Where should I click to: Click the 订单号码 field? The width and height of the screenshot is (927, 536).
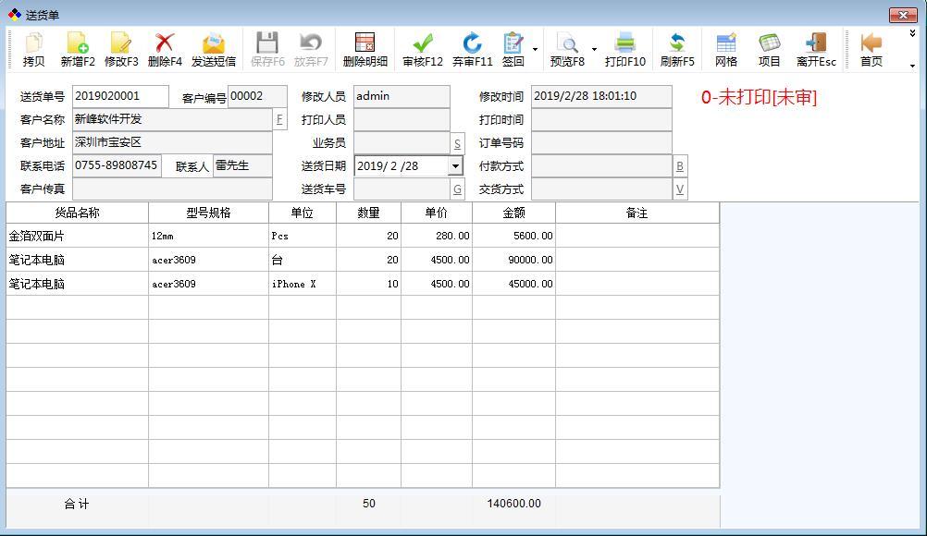[x=601, y=143]
